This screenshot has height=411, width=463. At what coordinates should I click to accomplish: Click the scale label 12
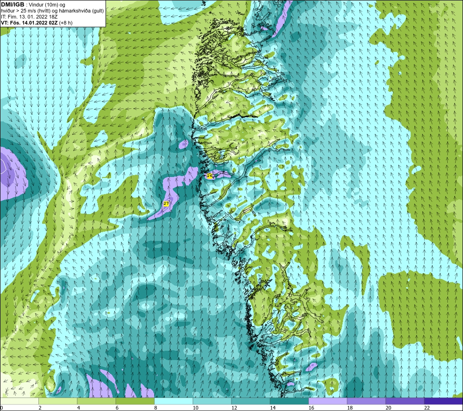point(234,408)
